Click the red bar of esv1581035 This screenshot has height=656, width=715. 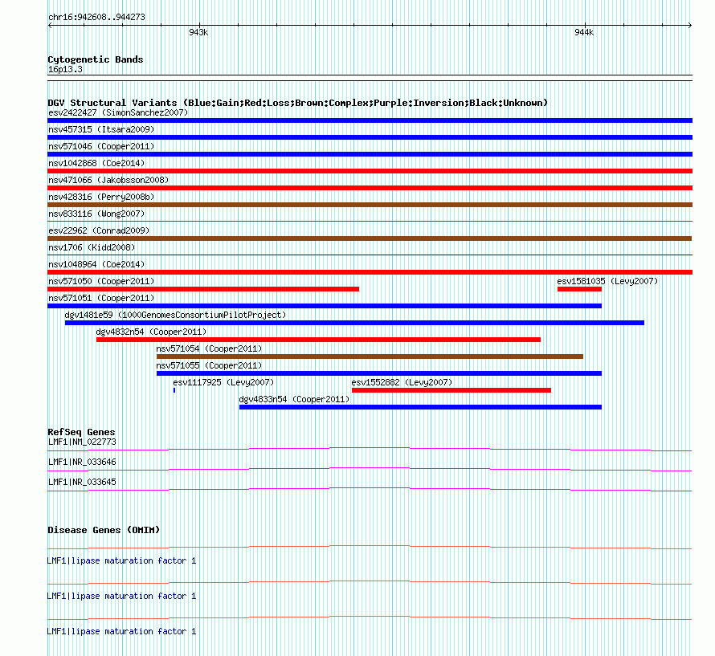pyautogui.click(x=579, y=289)
